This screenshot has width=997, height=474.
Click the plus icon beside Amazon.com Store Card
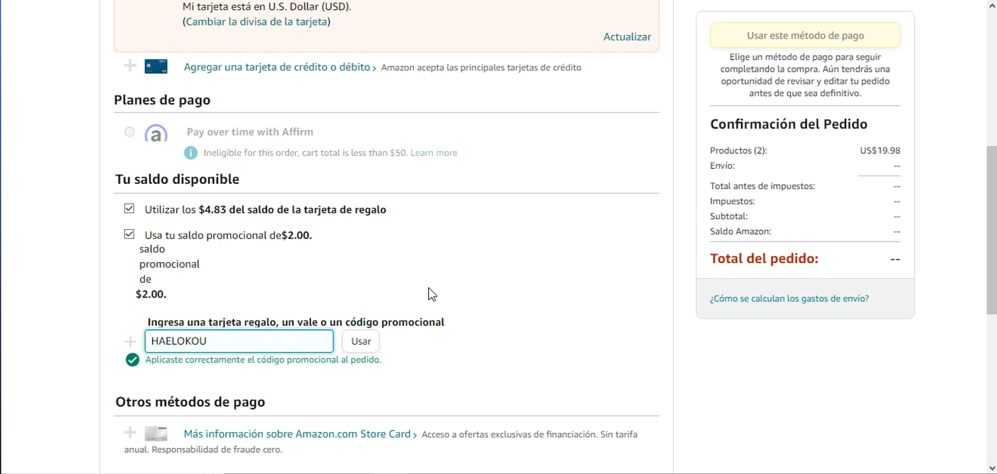[130, 433]
